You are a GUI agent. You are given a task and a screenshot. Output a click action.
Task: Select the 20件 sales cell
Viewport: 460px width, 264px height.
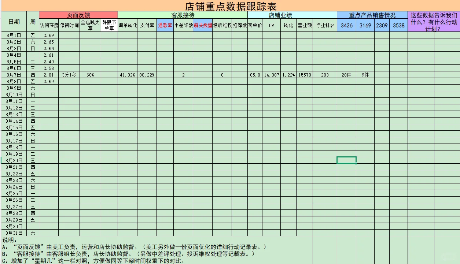click(x=346, y=75)
